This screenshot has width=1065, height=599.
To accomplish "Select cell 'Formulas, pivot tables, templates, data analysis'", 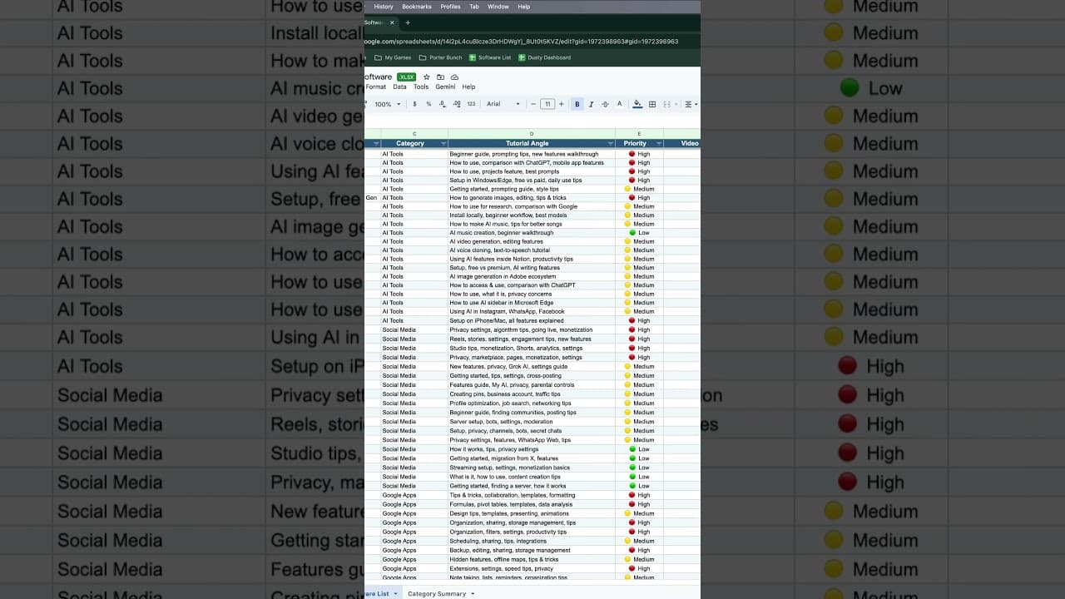I will tap(532, 504).
